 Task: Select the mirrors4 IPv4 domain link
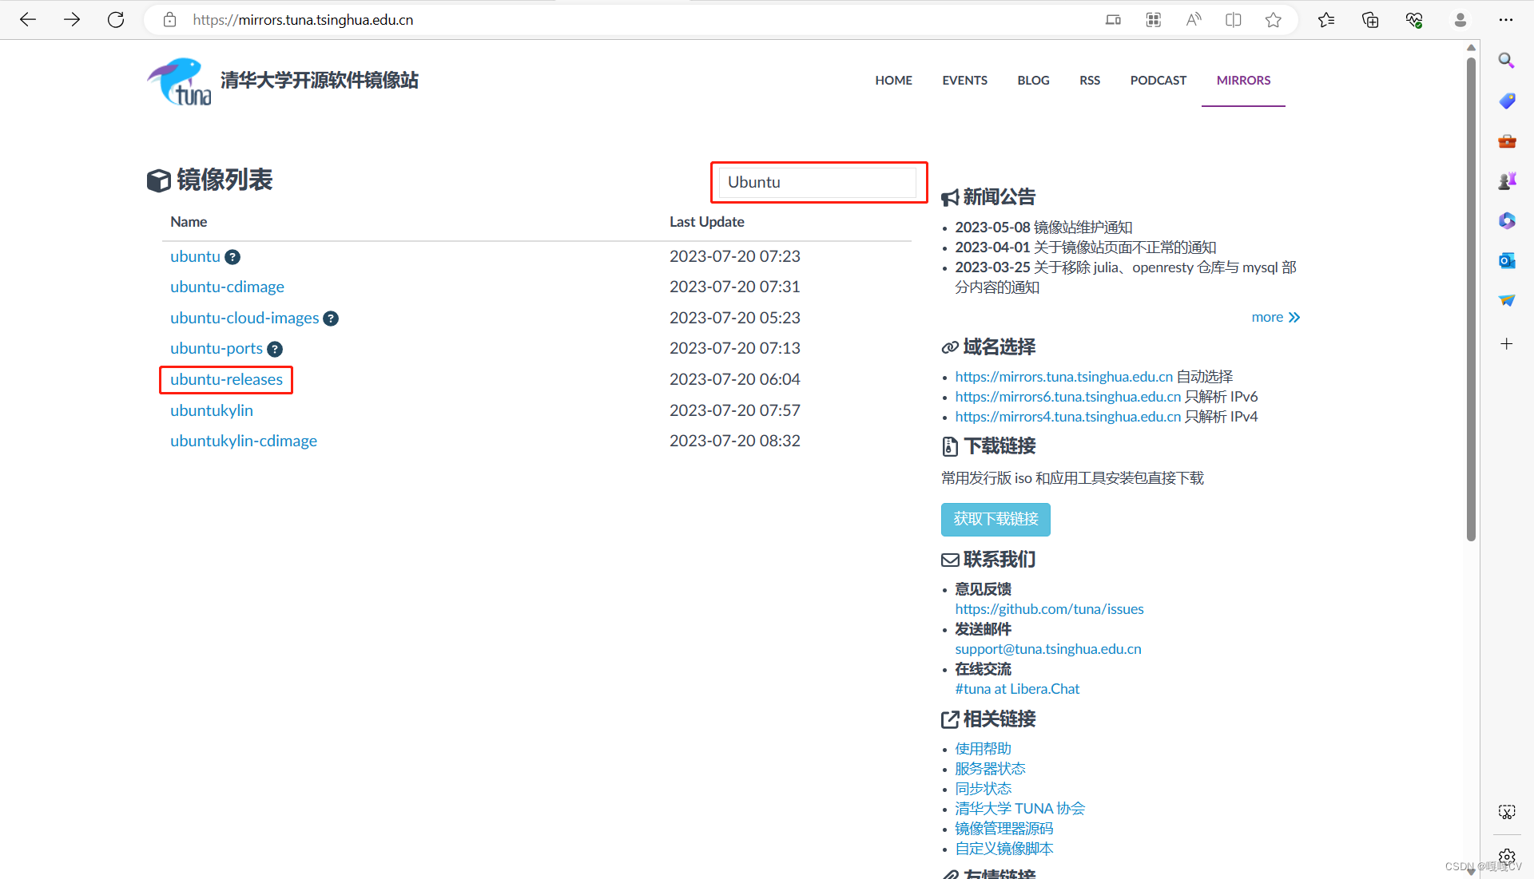point(1068,417)
